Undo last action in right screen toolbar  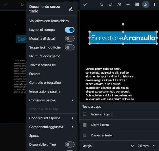pyautogui.click(x=101, y=4)
